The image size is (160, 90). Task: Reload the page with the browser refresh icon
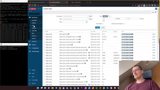35,5
